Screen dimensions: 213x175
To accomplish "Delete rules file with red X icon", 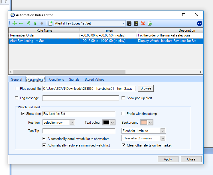I will pyautogui.click(x=143, y=23).
